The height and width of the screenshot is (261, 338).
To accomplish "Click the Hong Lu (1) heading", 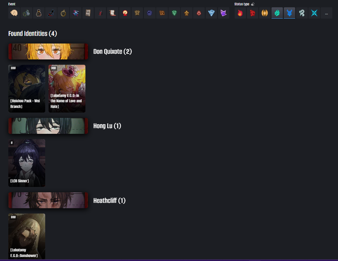I will coord(107,126).
